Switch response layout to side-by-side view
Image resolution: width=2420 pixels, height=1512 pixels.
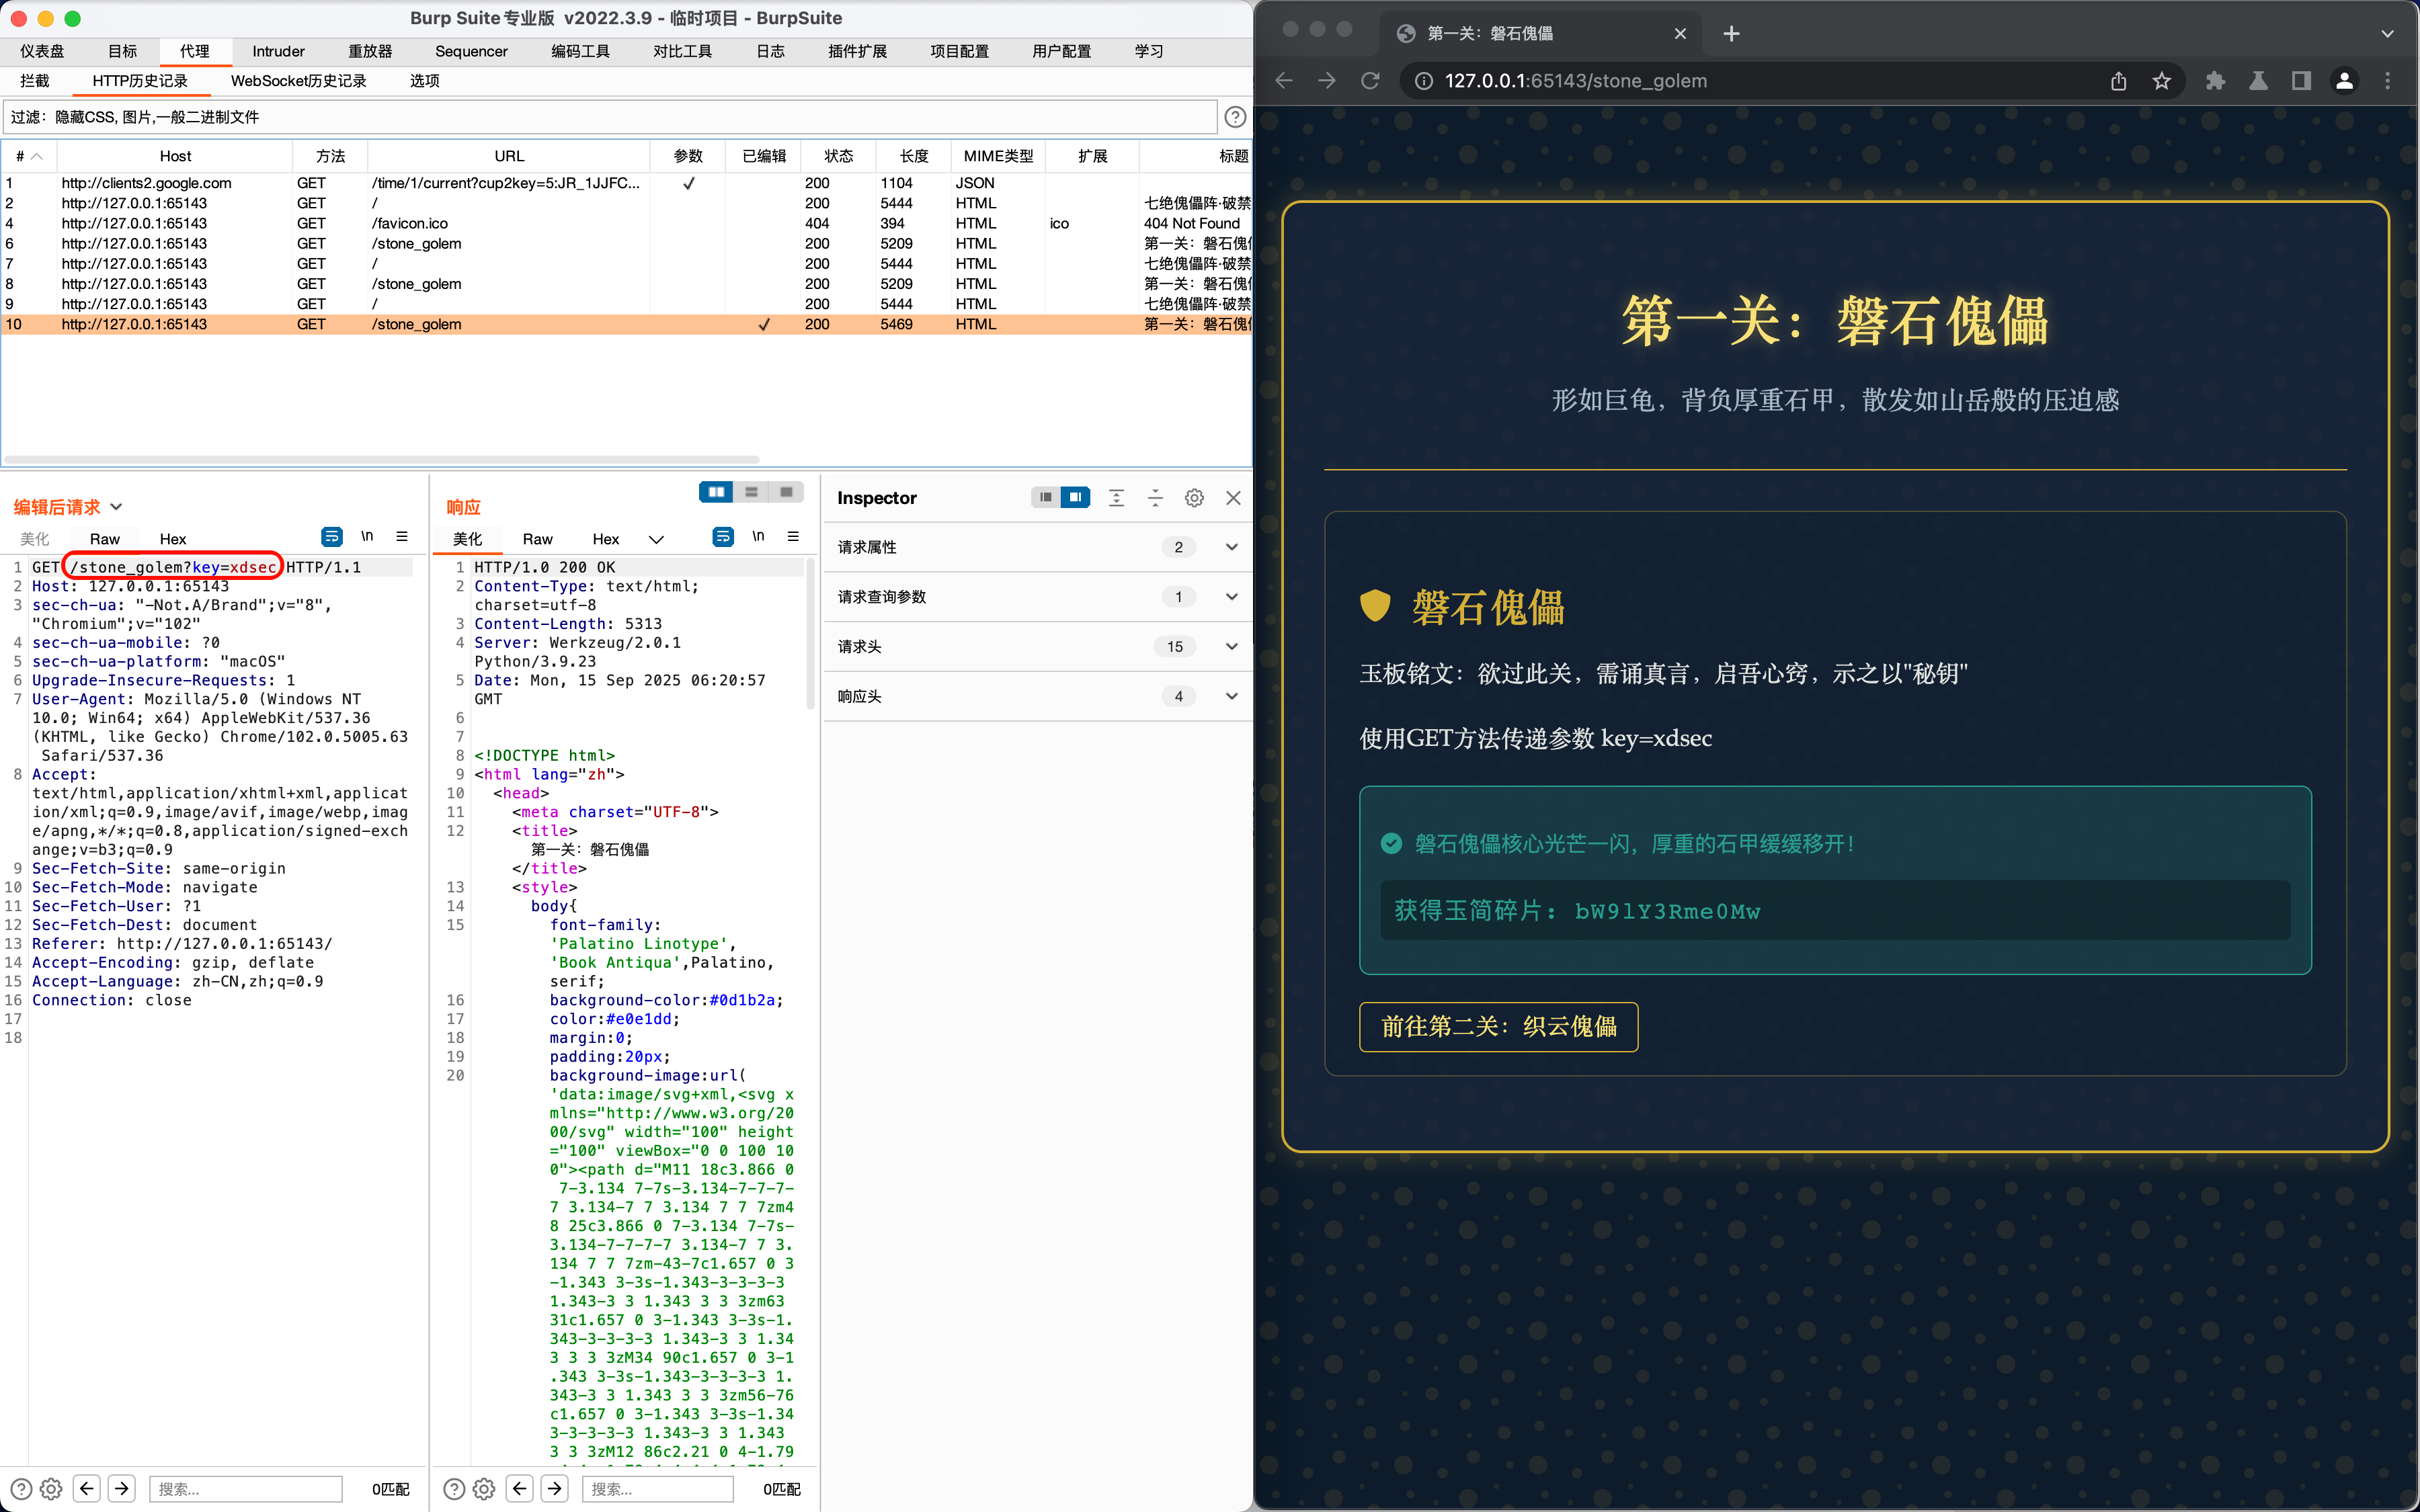(716, 492)
